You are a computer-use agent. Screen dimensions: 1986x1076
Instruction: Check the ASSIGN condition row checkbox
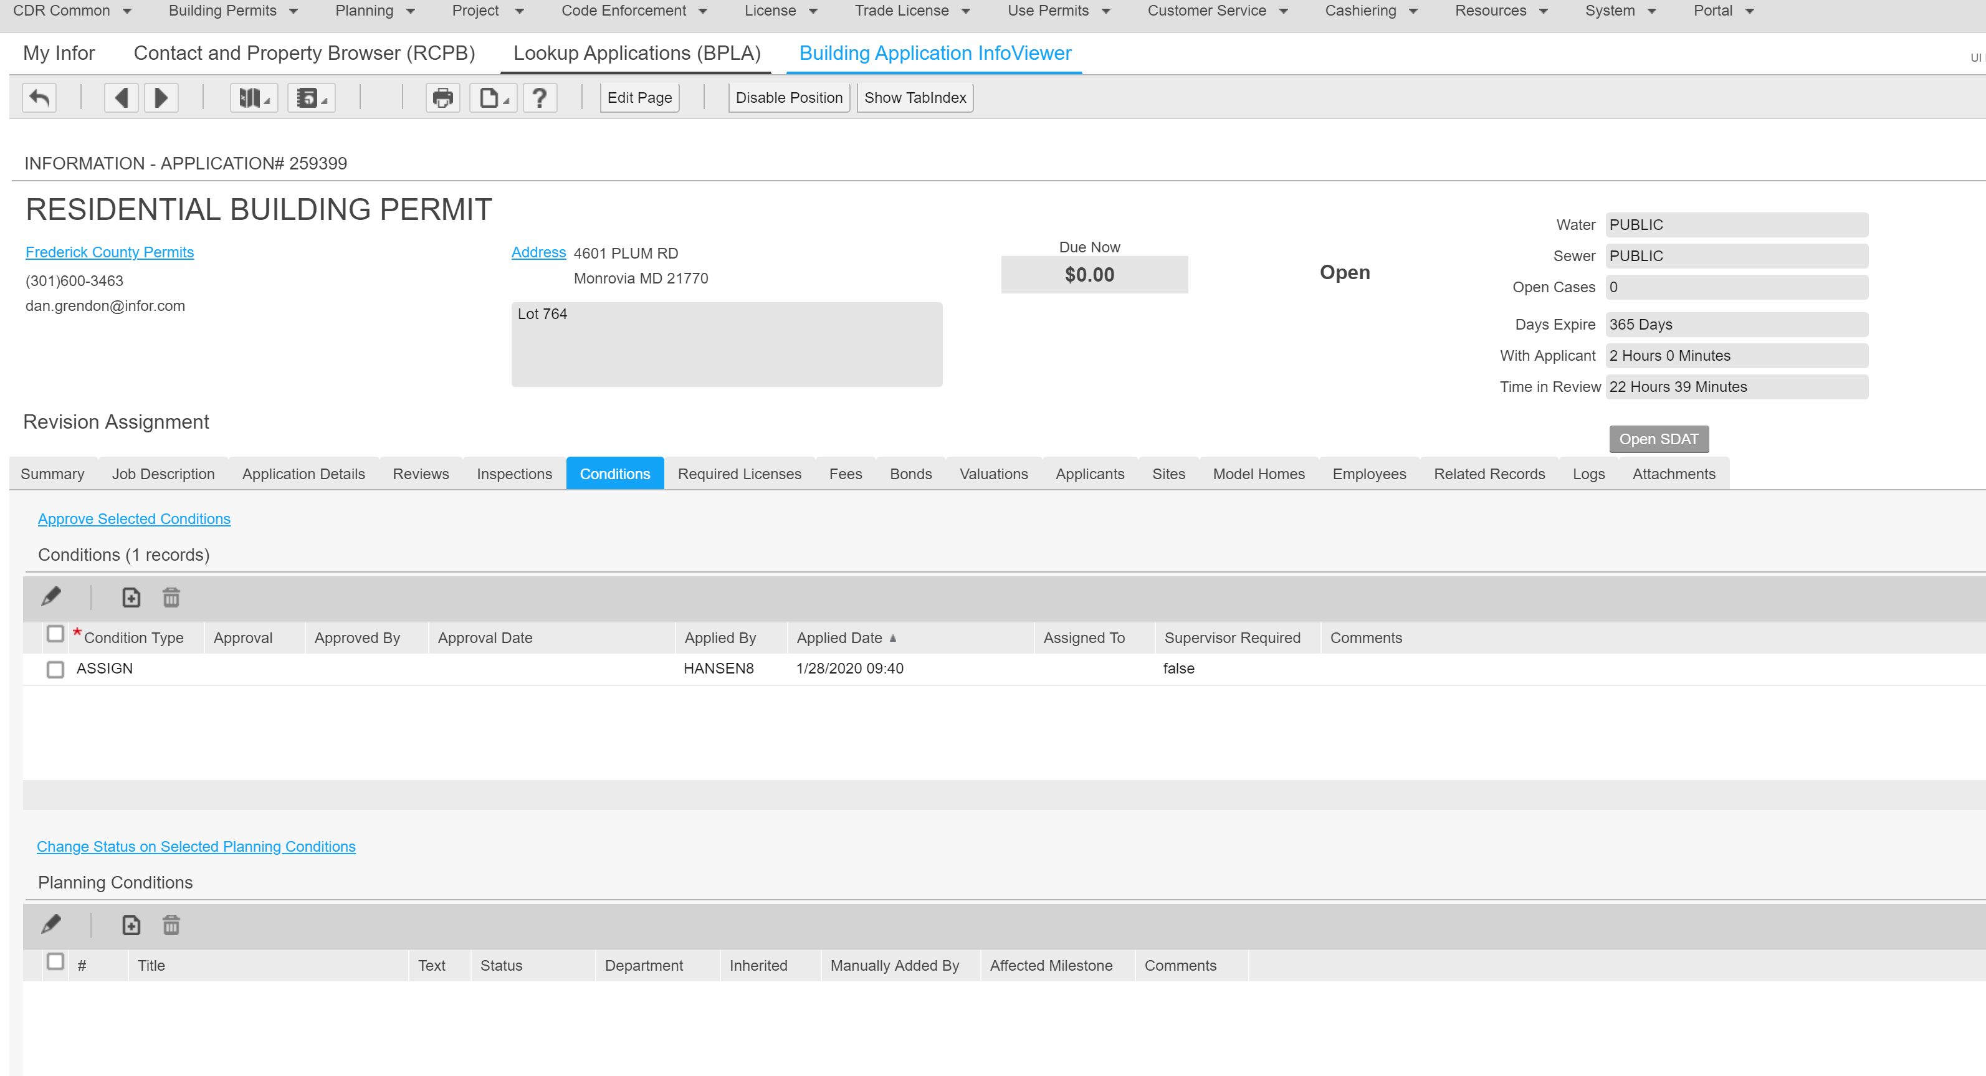click(55, 669)
